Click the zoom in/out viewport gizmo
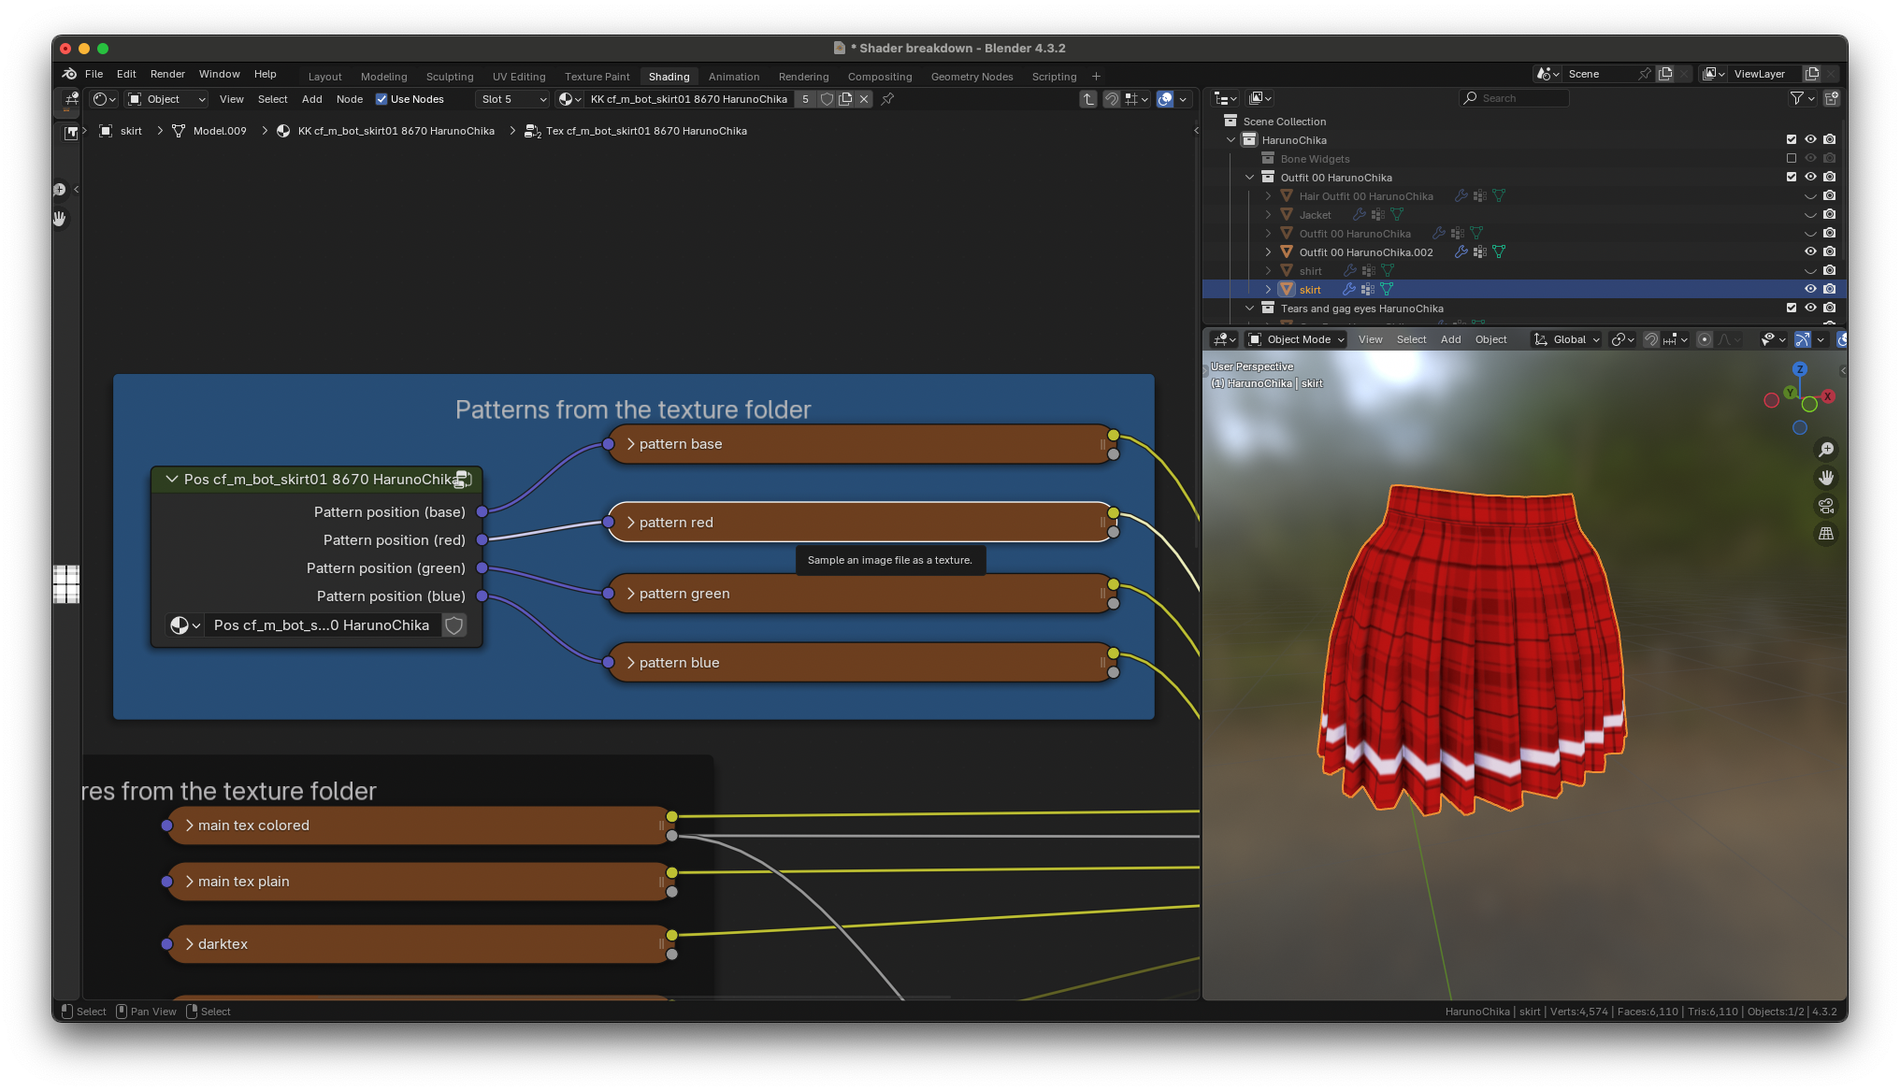This screenshot has height=1091, width=1900. point(1825,450)
